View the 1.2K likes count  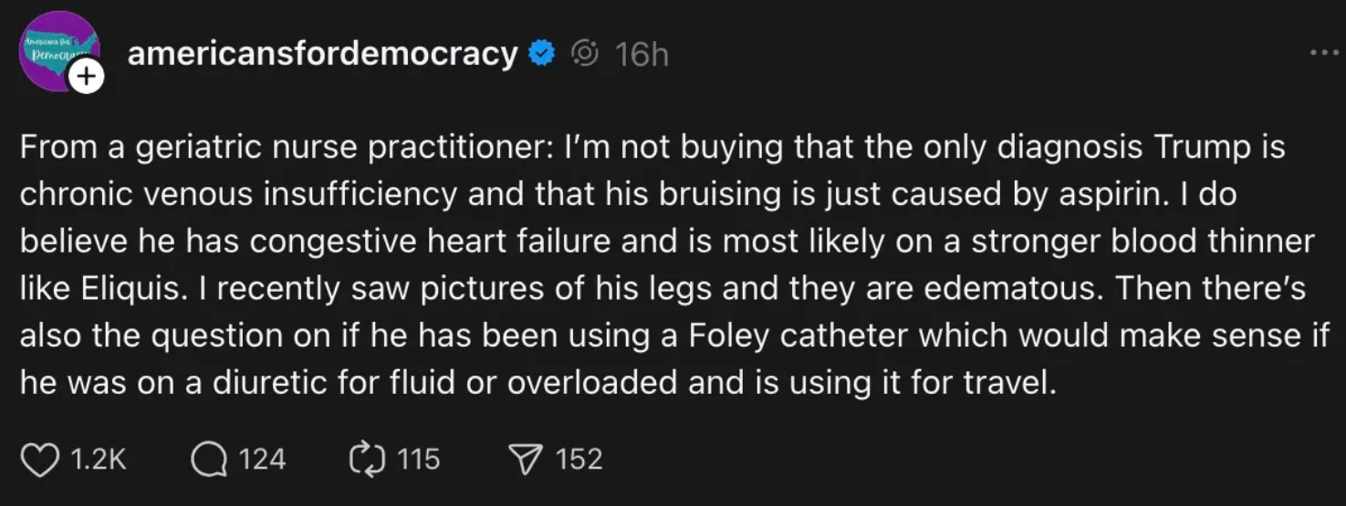[99, 460]
